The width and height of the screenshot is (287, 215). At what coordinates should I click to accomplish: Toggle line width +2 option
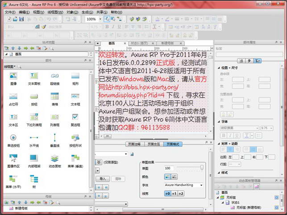(x=181, y=194)
